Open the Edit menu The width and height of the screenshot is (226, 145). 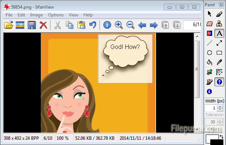coord(21,15)
